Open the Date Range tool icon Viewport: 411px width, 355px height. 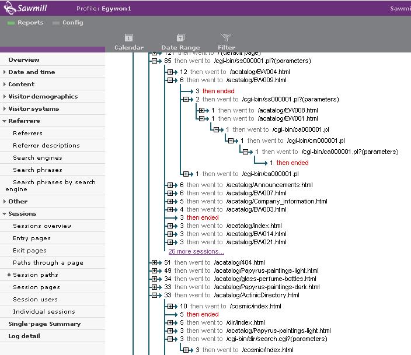coord(180,38)
